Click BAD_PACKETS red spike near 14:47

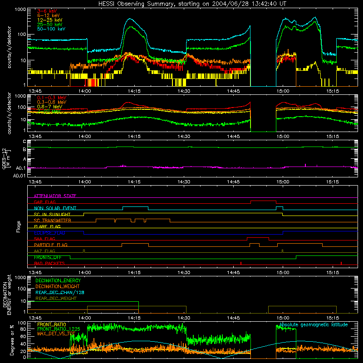click(241, 263)
